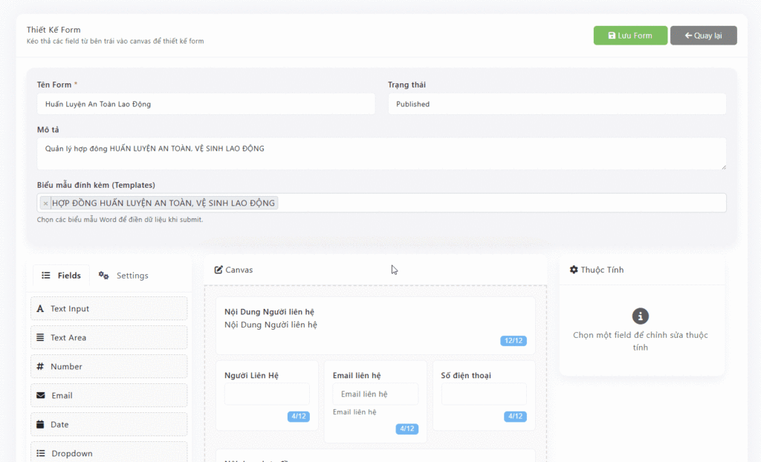Click inside the Mô tả text area

point(381,154)
